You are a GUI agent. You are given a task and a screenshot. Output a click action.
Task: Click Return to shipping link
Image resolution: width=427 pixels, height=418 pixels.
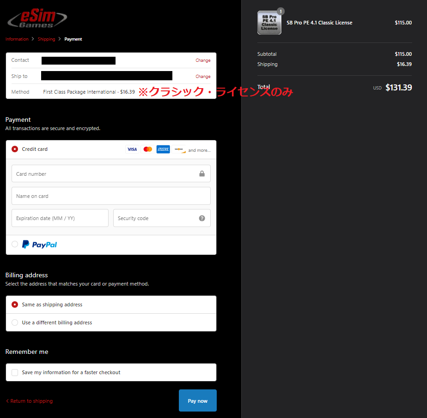coord(30,401)
